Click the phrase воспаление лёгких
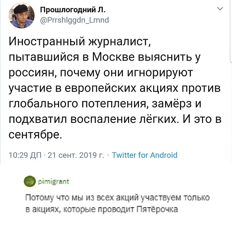The height and width of the screenshot is (231, 232). (x=123, y=119)
